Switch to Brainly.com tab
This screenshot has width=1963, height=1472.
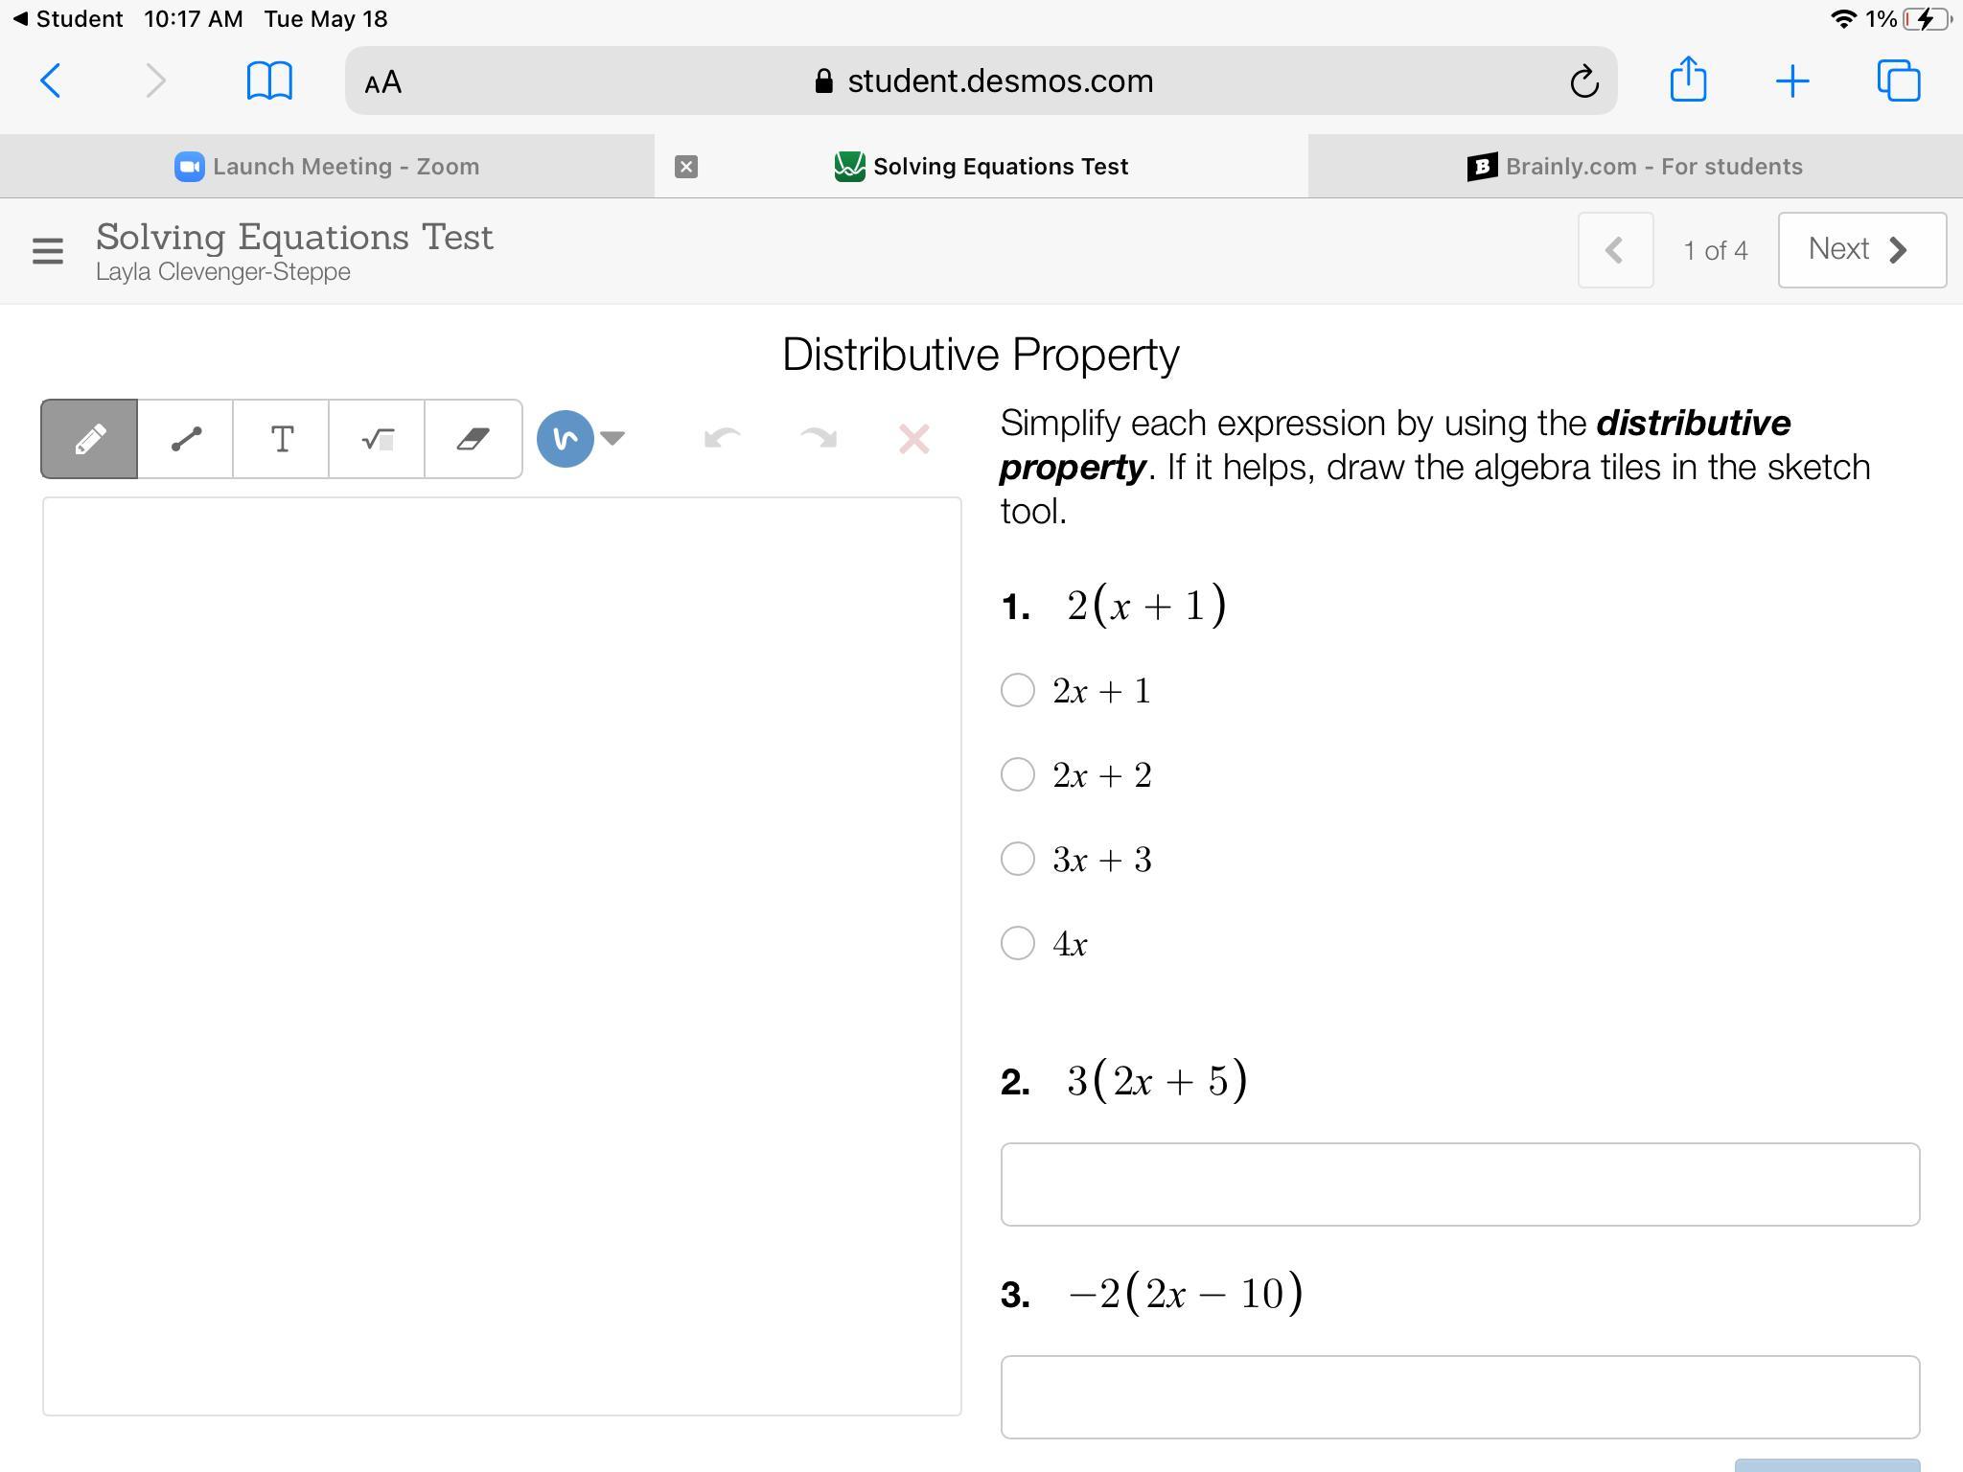pyautogui.click(x=1634, y=167)
